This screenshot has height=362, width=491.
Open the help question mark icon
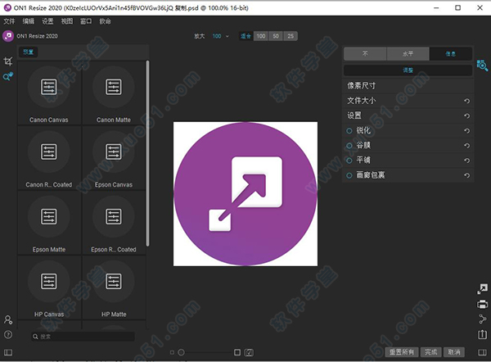pyautogui.click(x=8, y=335)
